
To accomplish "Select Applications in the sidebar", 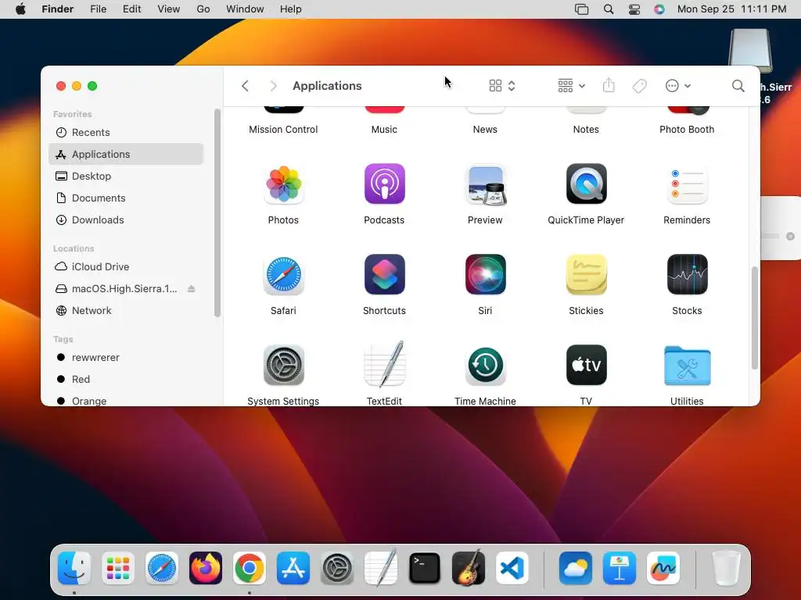I will coord(126,154).
